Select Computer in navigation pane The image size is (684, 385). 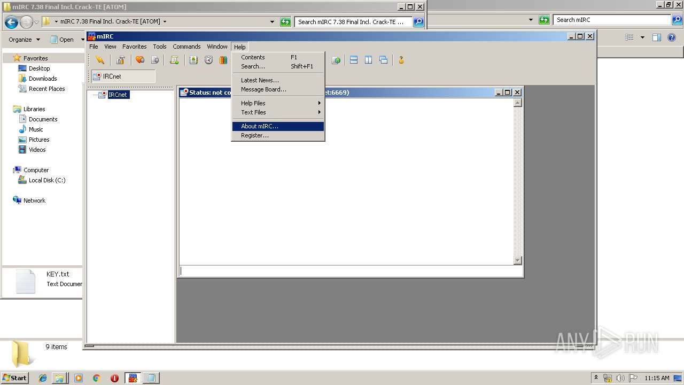36,170
